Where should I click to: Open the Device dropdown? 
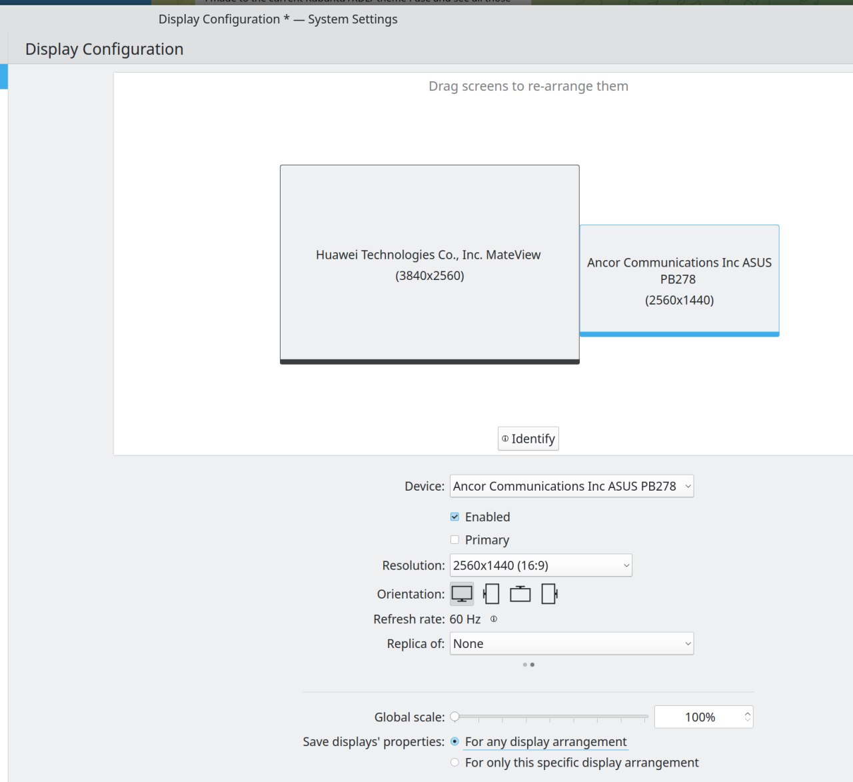[571, 486]
